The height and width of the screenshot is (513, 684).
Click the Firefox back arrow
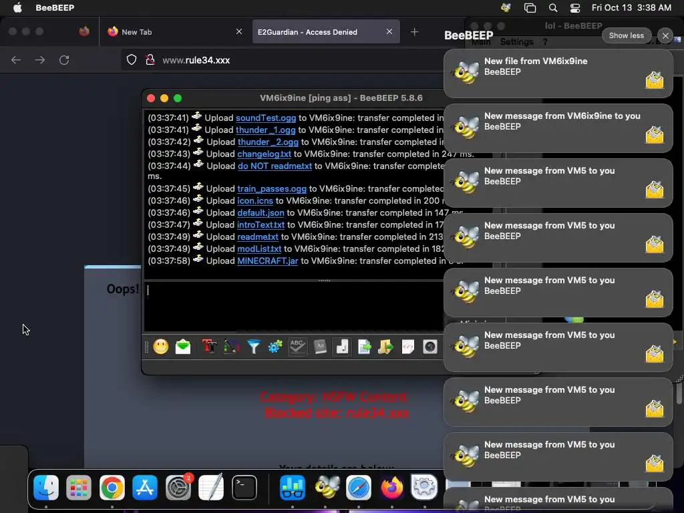(16, 60)
